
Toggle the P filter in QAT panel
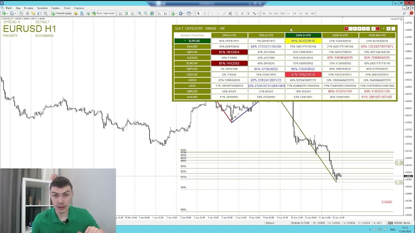(x=355, y=29)
